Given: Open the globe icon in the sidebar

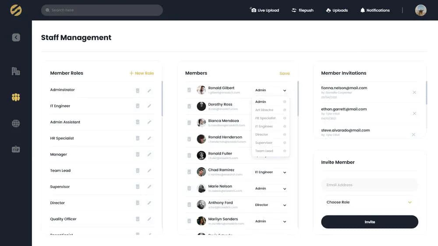Looking at the screenshot, I should tap(16, 123).
